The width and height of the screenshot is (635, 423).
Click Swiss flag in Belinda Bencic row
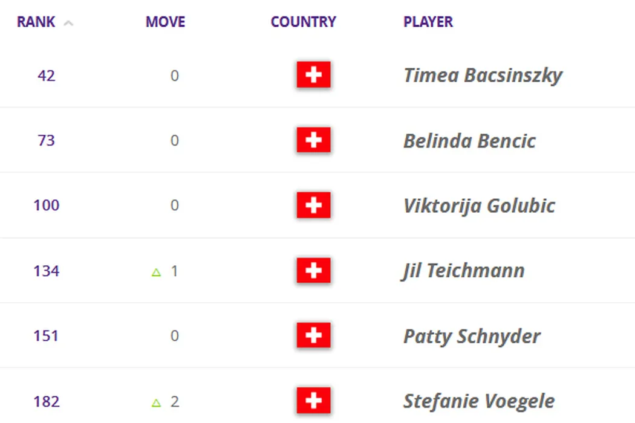[313, 141]
